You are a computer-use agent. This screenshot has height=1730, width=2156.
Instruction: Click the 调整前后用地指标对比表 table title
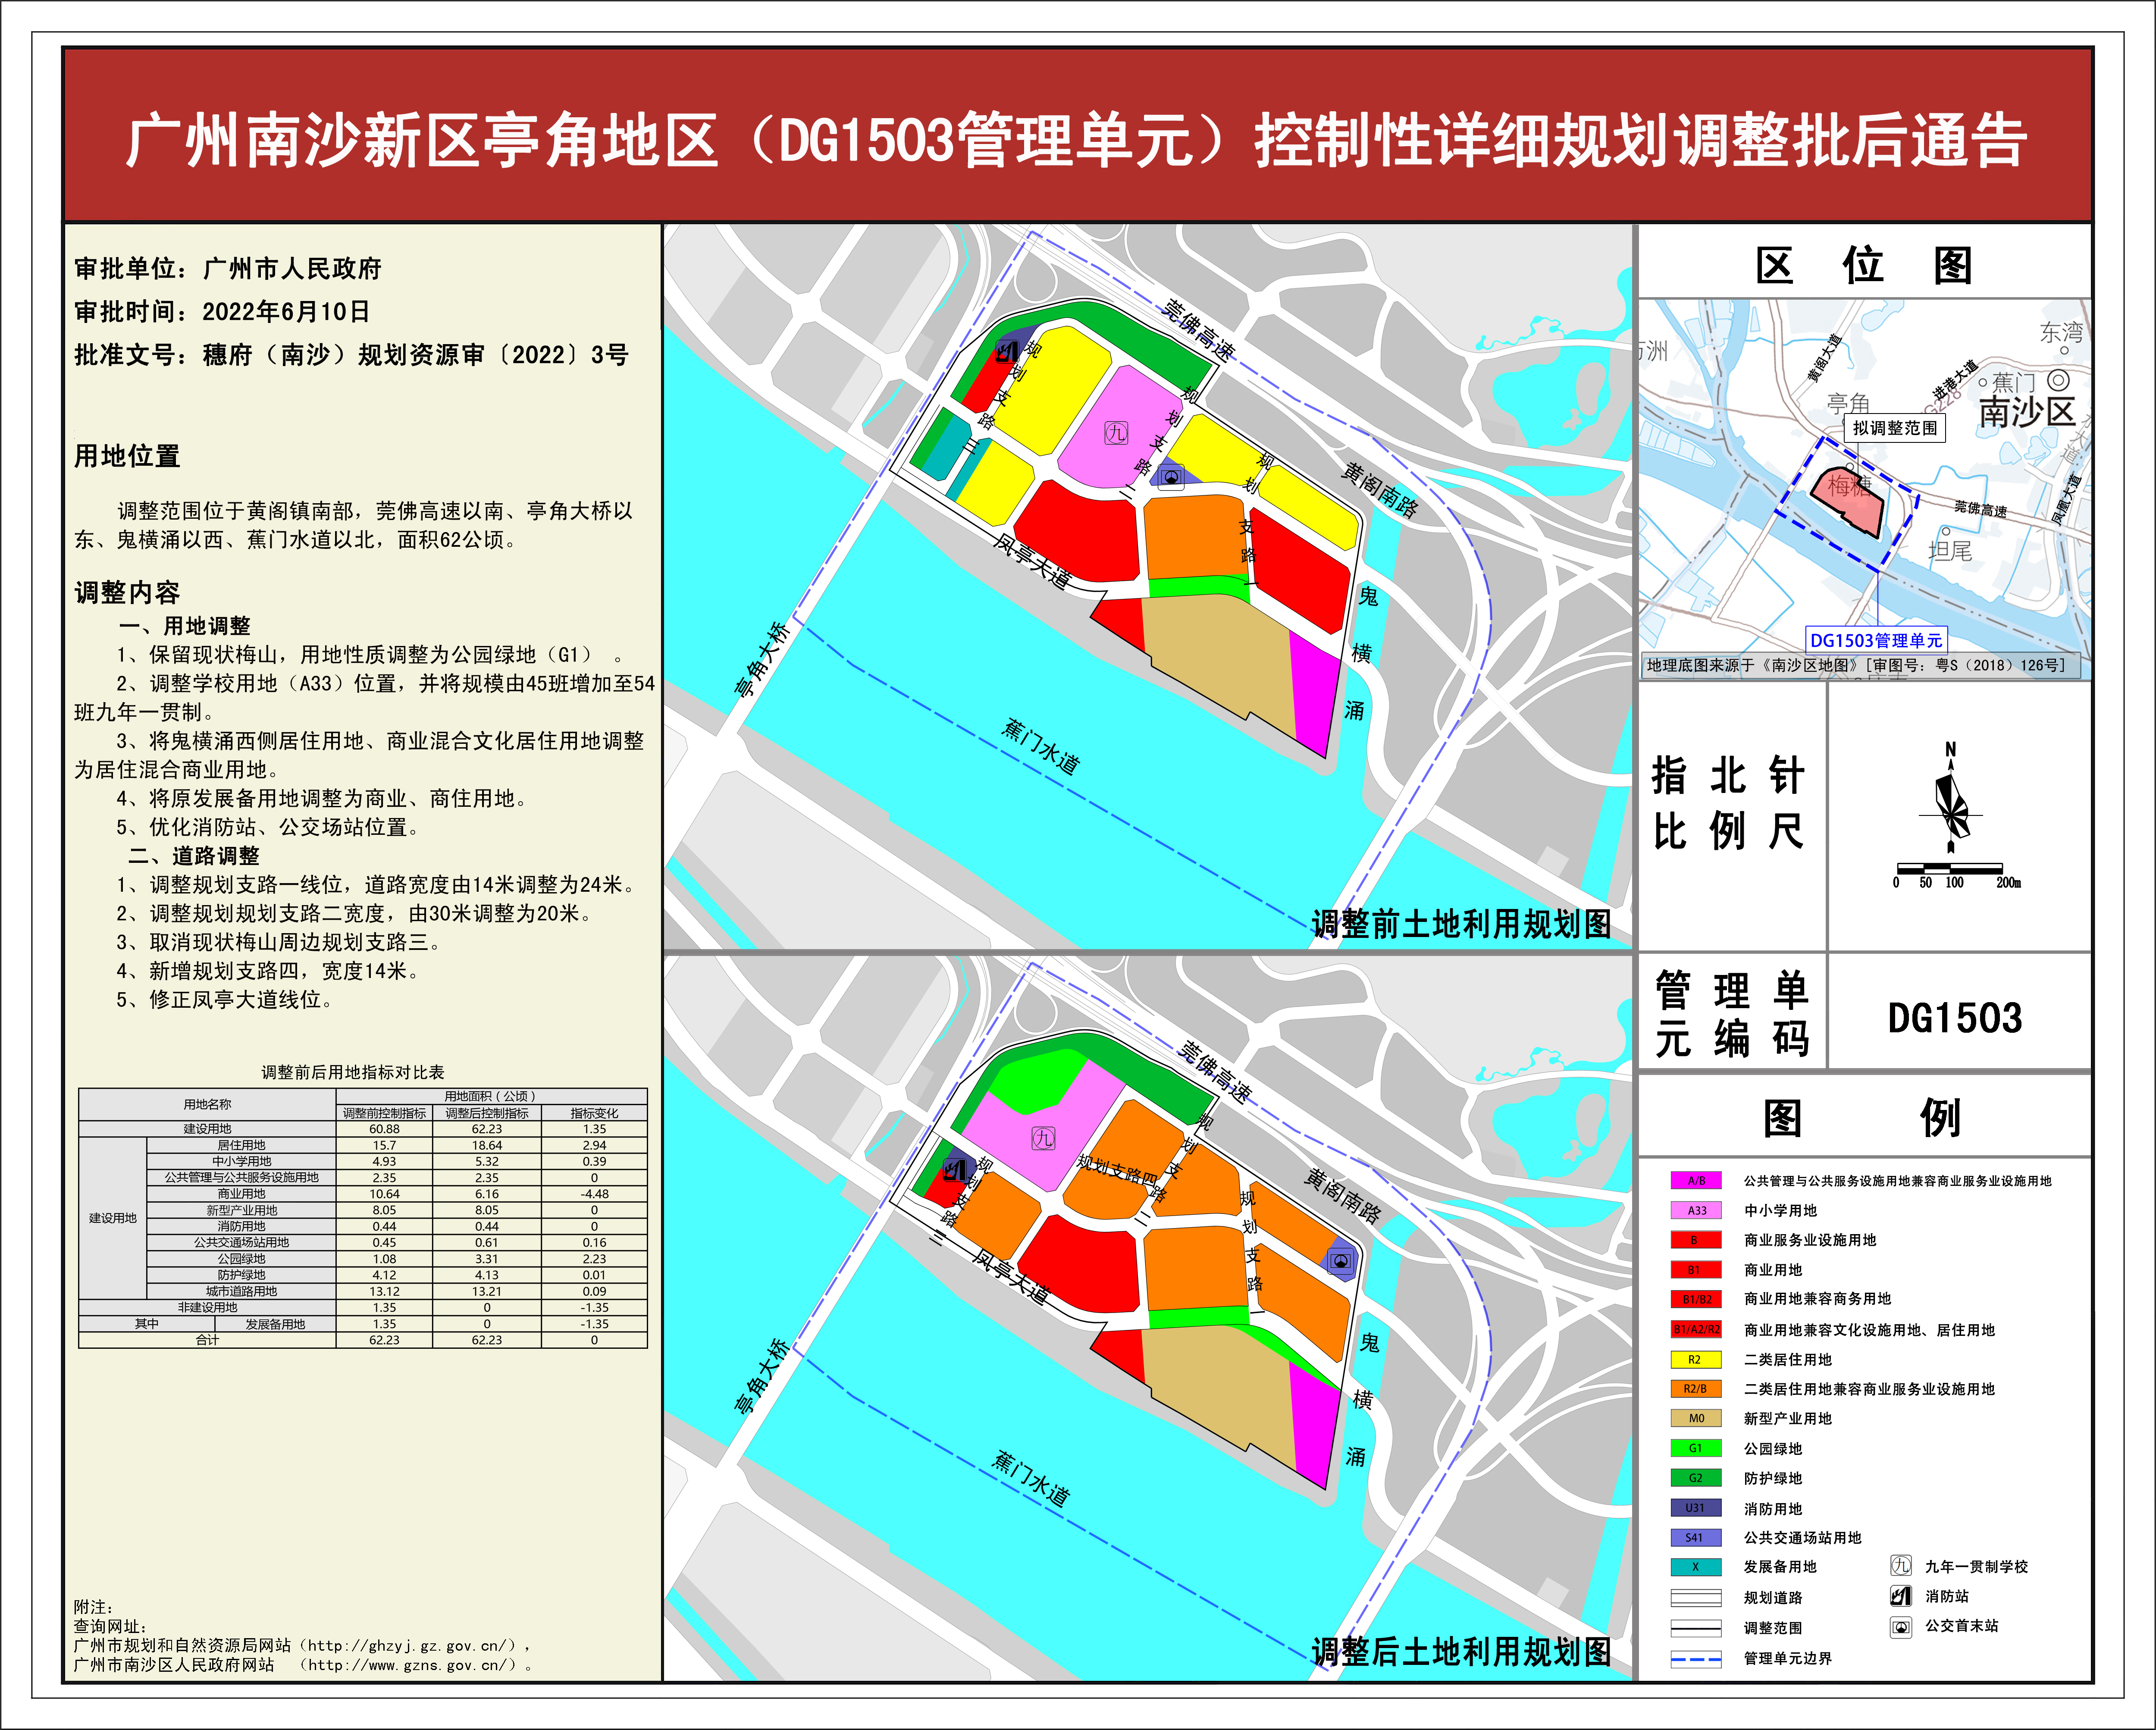[x=353, y=1072]
